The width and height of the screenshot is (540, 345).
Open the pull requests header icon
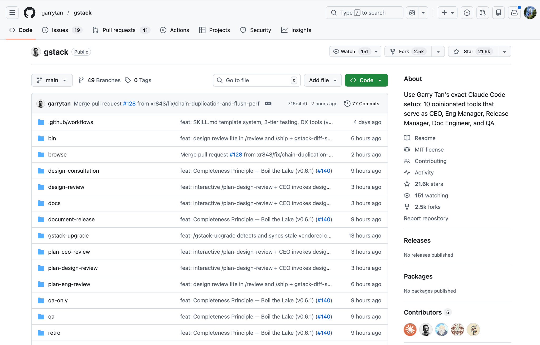[483, 13]
